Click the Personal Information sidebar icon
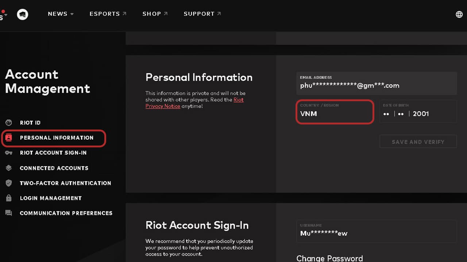Screen dimensions: 467x262 [x=9, y=138]
